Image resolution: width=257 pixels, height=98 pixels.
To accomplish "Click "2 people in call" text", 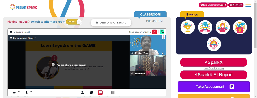I will point(22,32).
